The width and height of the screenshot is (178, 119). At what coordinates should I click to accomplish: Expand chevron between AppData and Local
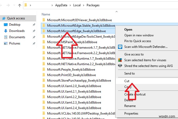pos(70,5)
